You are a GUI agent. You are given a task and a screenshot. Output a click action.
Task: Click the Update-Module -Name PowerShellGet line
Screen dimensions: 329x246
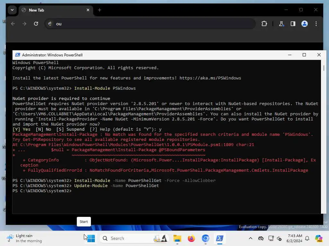coord(85,186)
